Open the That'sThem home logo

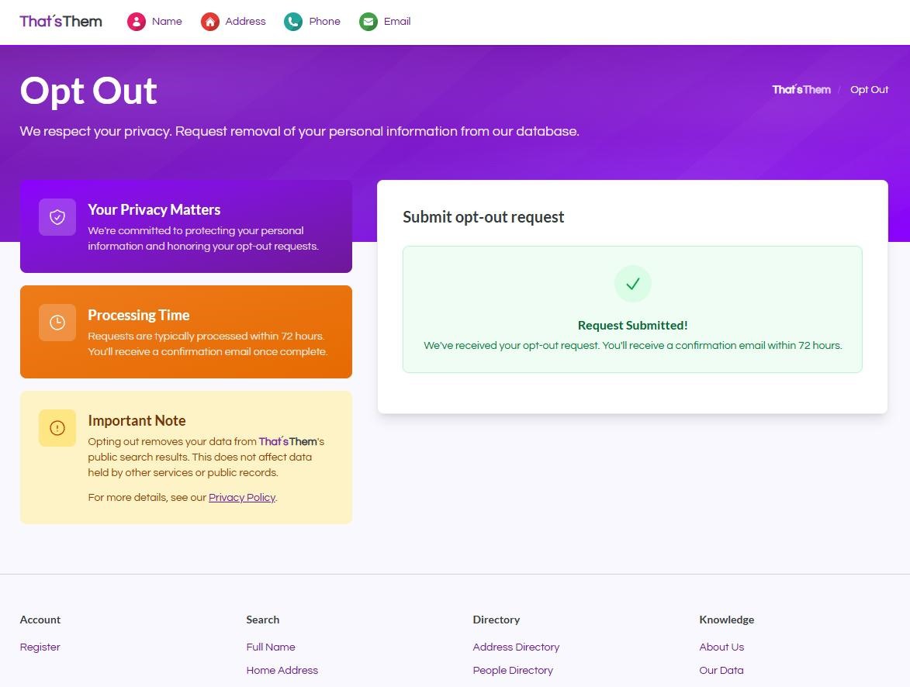tap(61, 22)
